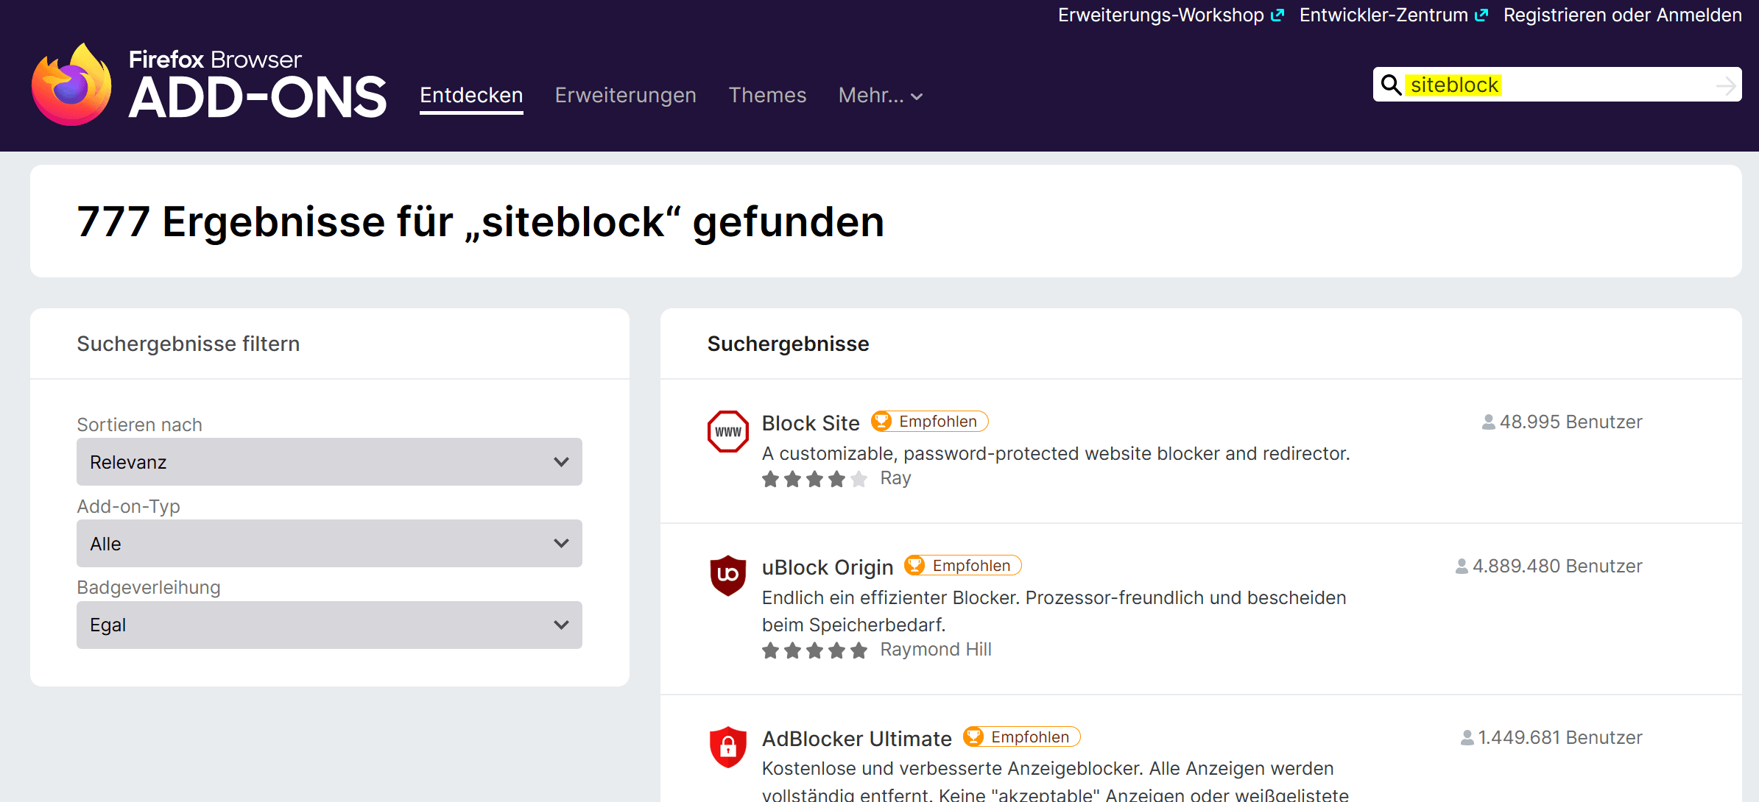The width and height of the screenshot is (1759, 802).
Task: Expand the Mehr… menu
Action: point(881,96)
